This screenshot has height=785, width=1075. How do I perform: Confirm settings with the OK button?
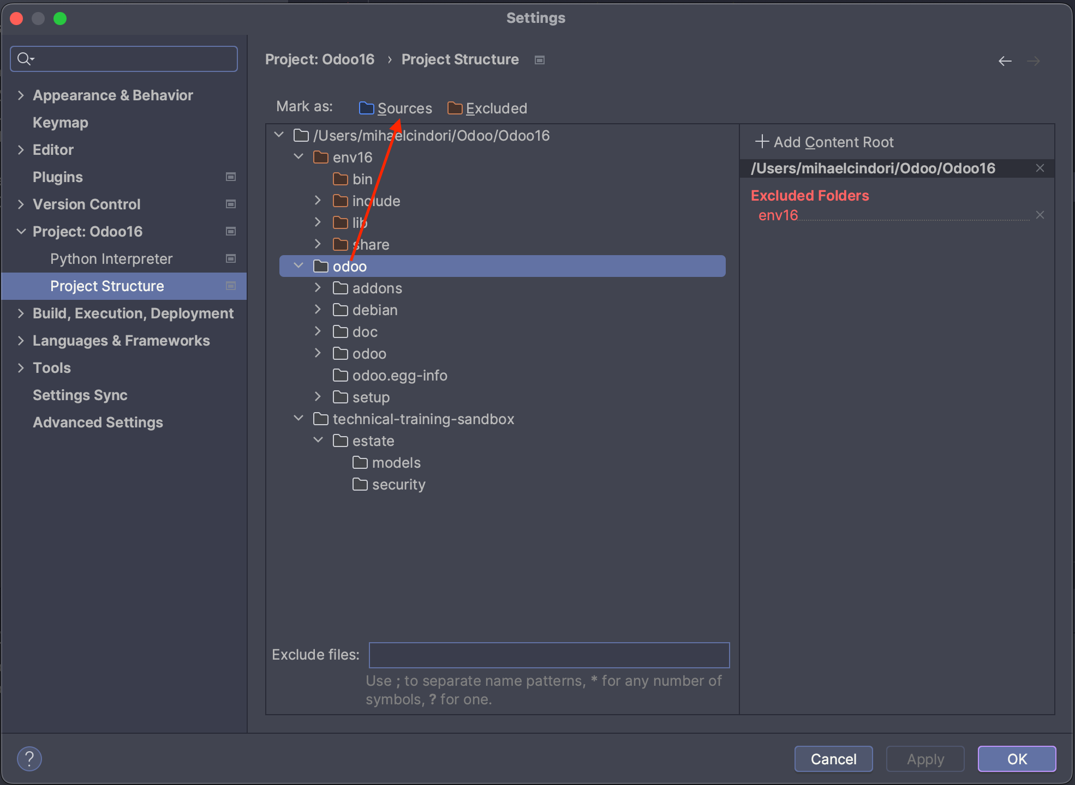tap(1016, 758)
